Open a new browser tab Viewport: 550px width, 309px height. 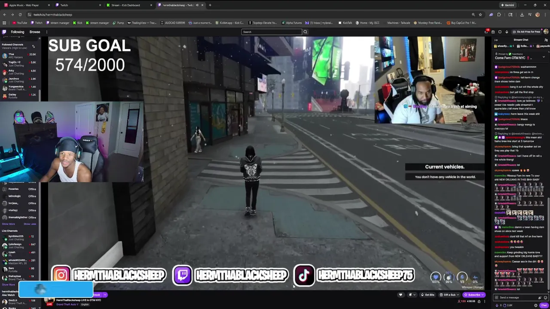pyautogui.click(x=210, y=5)
